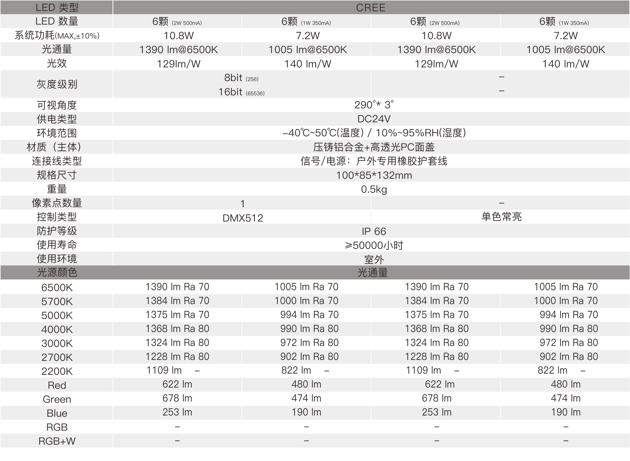Select the '防护等级' row label
Screen dimensions: 630x461
(57, 231)
